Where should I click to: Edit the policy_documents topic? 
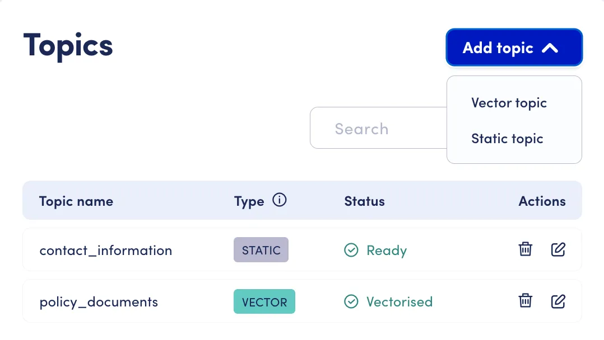(558, 301)
